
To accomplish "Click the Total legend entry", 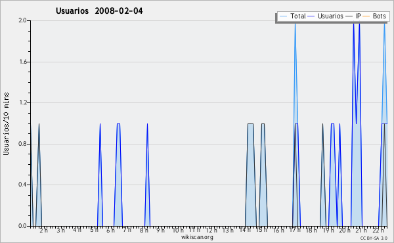I will [x=292, y=16].
